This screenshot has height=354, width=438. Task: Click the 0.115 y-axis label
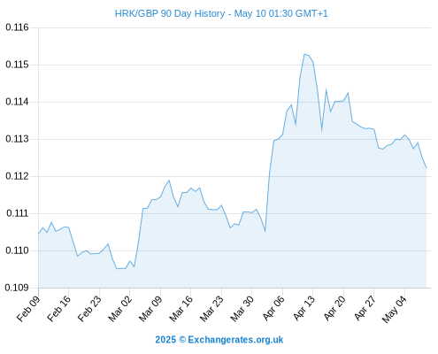[17, 65]
